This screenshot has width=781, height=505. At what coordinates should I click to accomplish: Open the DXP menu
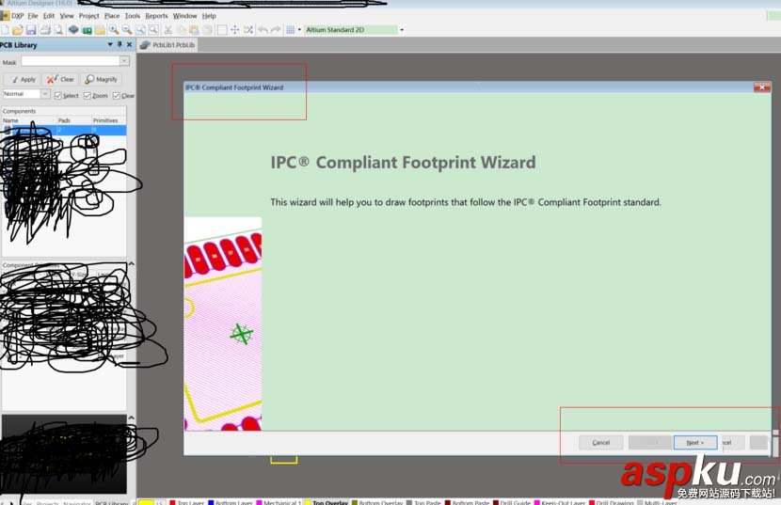coord(18,16)
